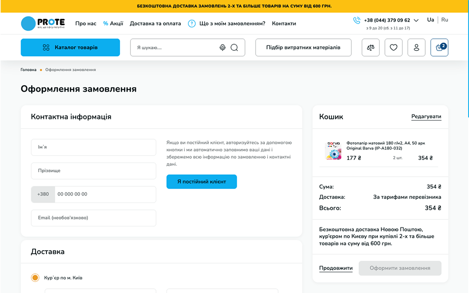Open the "Про нас" menu item
Image resolution: width=469 pixels, height=293 pixels.
click(x=86, y=24)
